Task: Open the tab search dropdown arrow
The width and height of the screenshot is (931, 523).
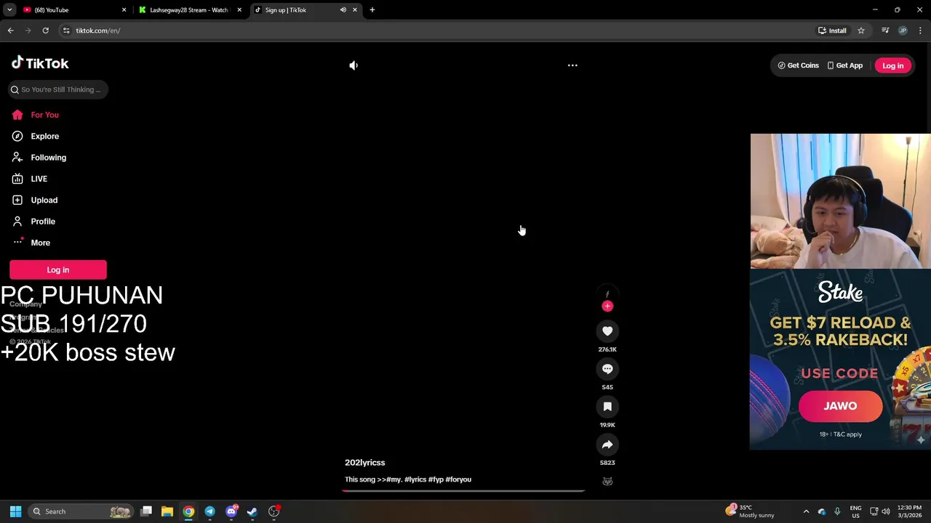Action: pyautogui.click(x=9, y=10)
